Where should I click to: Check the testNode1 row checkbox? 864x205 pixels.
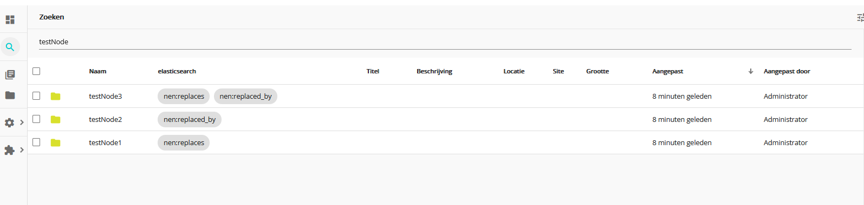tap(36, 142)
